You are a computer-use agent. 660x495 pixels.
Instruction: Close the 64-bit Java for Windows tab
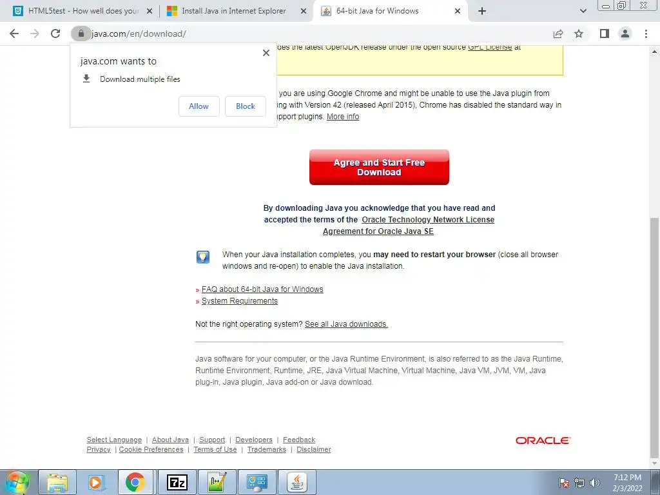(x=458, y=12)
